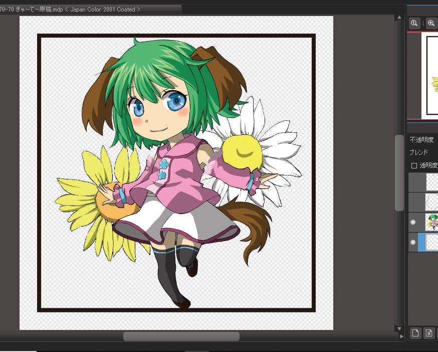This screenshot has height=352, width=438.
Task: Click the navigator preview thumbnail
Action: tap(422, 76)
